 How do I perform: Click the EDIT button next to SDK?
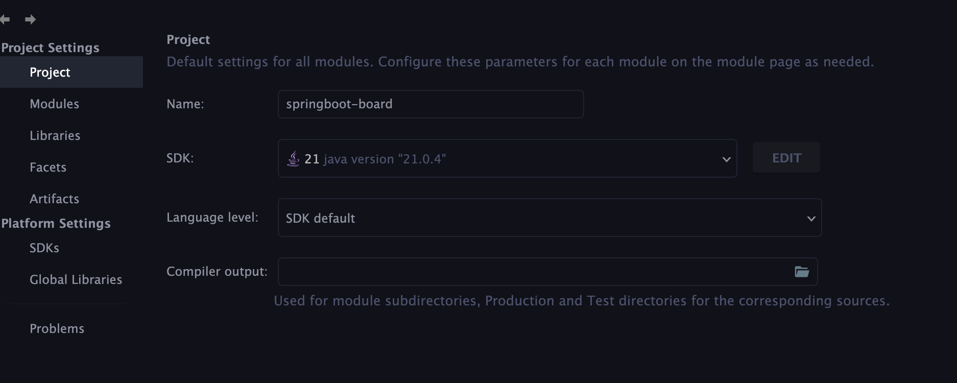click(786, 157)
